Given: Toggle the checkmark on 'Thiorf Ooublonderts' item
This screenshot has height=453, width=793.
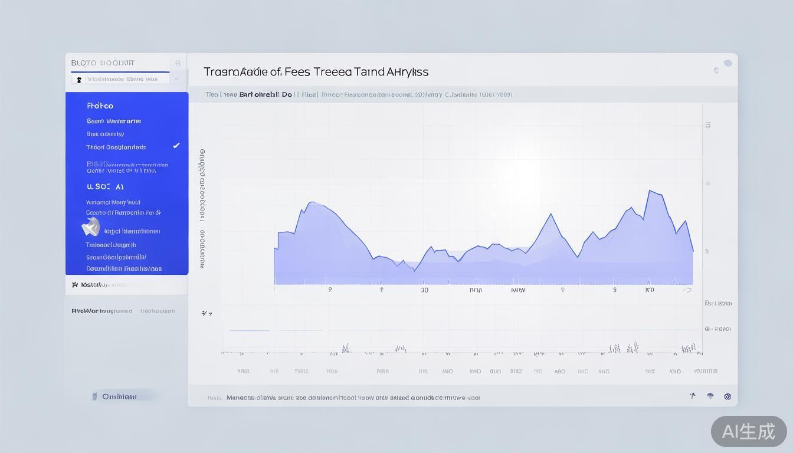Looking at the screenshot, I should point(176,146).
